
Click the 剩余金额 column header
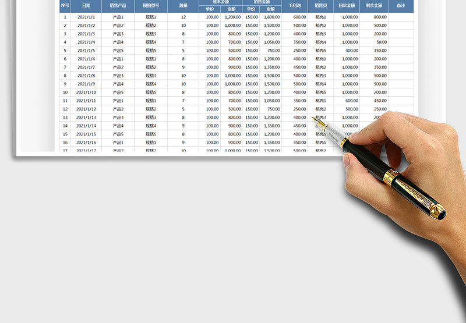375,6
